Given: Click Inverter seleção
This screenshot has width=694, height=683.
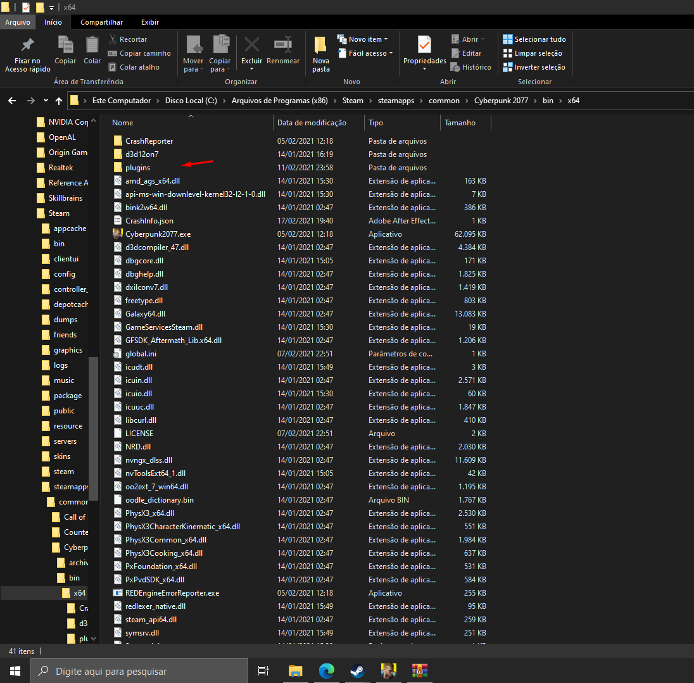Looking at the screenshot, I should 534,67.
